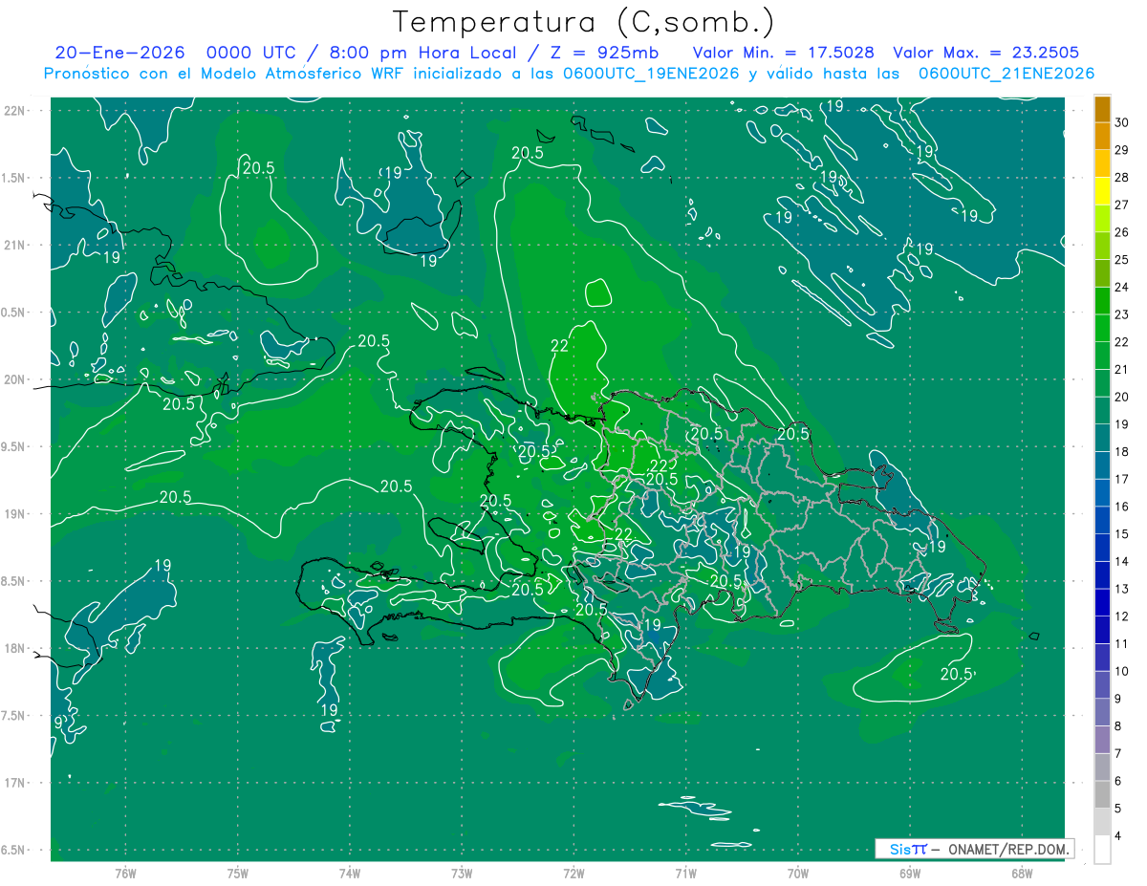The image size is (1147, 886).
Task: Click the Valor Max. = 23.2505 readout
Action: pyautogui.click(x=985, y=53)
